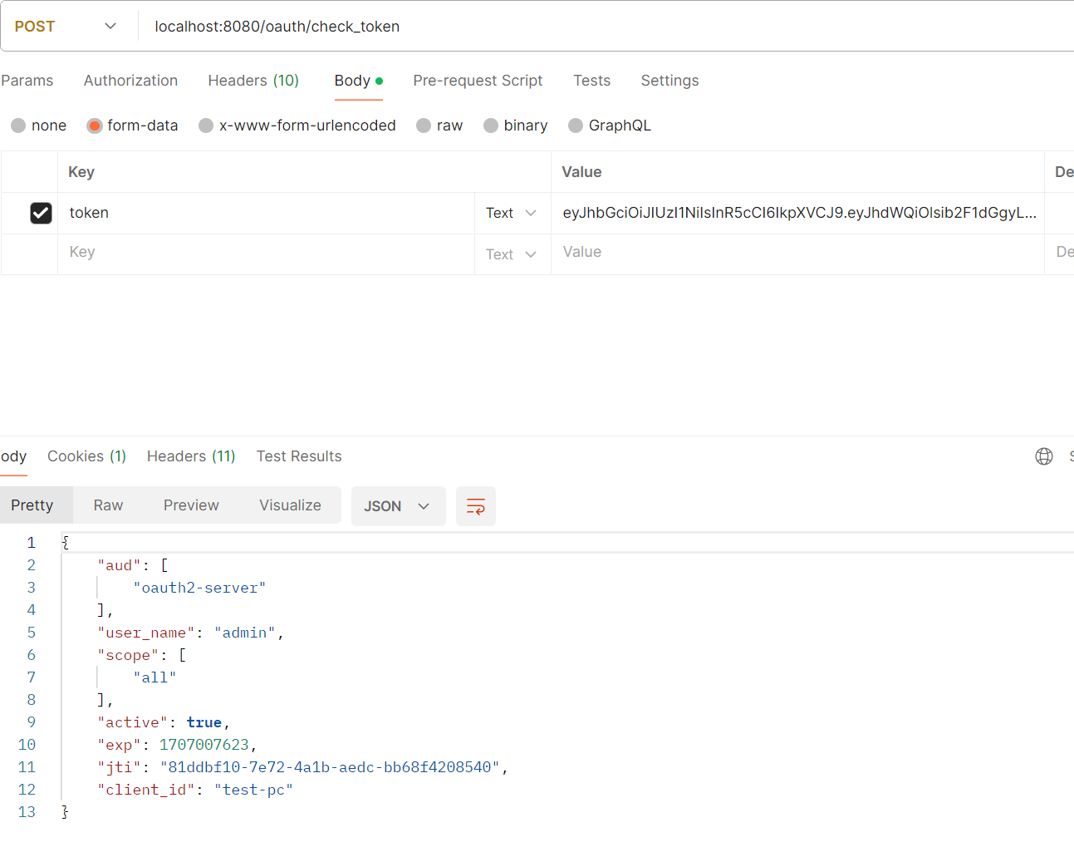1074x852 pixels.
Task: Click the active true value
Action: [204, 722]
